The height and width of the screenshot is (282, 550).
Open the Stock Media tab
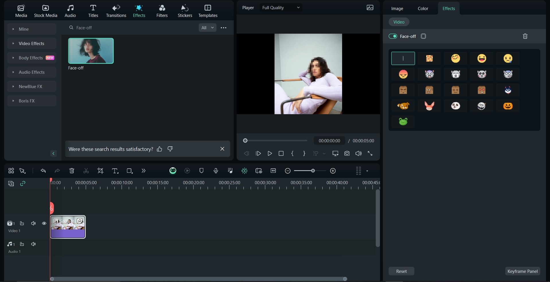(x=46, y=11)
